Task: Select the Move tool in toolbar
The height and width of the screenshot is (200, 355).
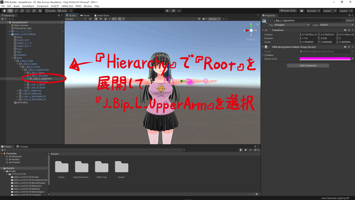Action: [x=10, y=11]
